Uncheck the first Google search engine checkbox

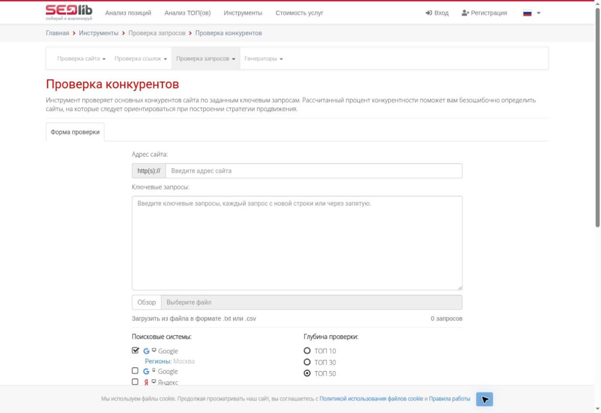[x=135, y=351]
